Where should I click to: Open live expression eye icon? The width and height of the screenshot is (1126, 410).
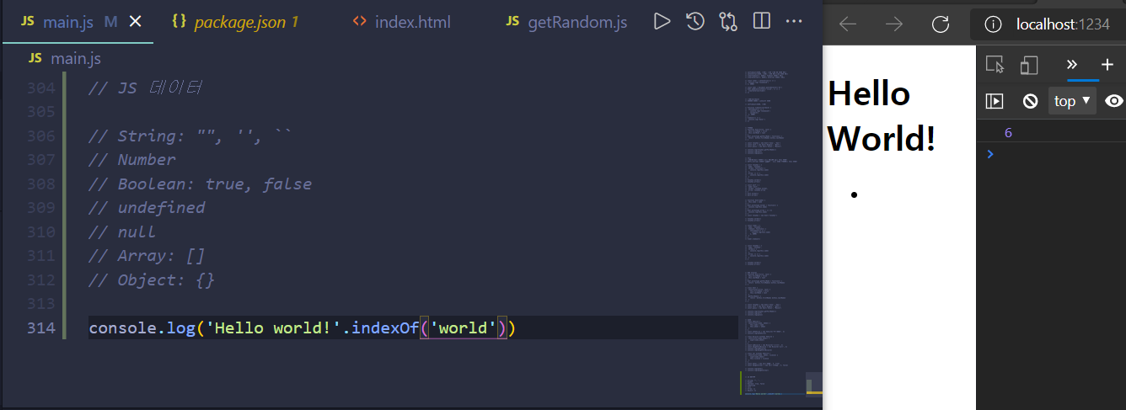click(x=1114, y=101)
